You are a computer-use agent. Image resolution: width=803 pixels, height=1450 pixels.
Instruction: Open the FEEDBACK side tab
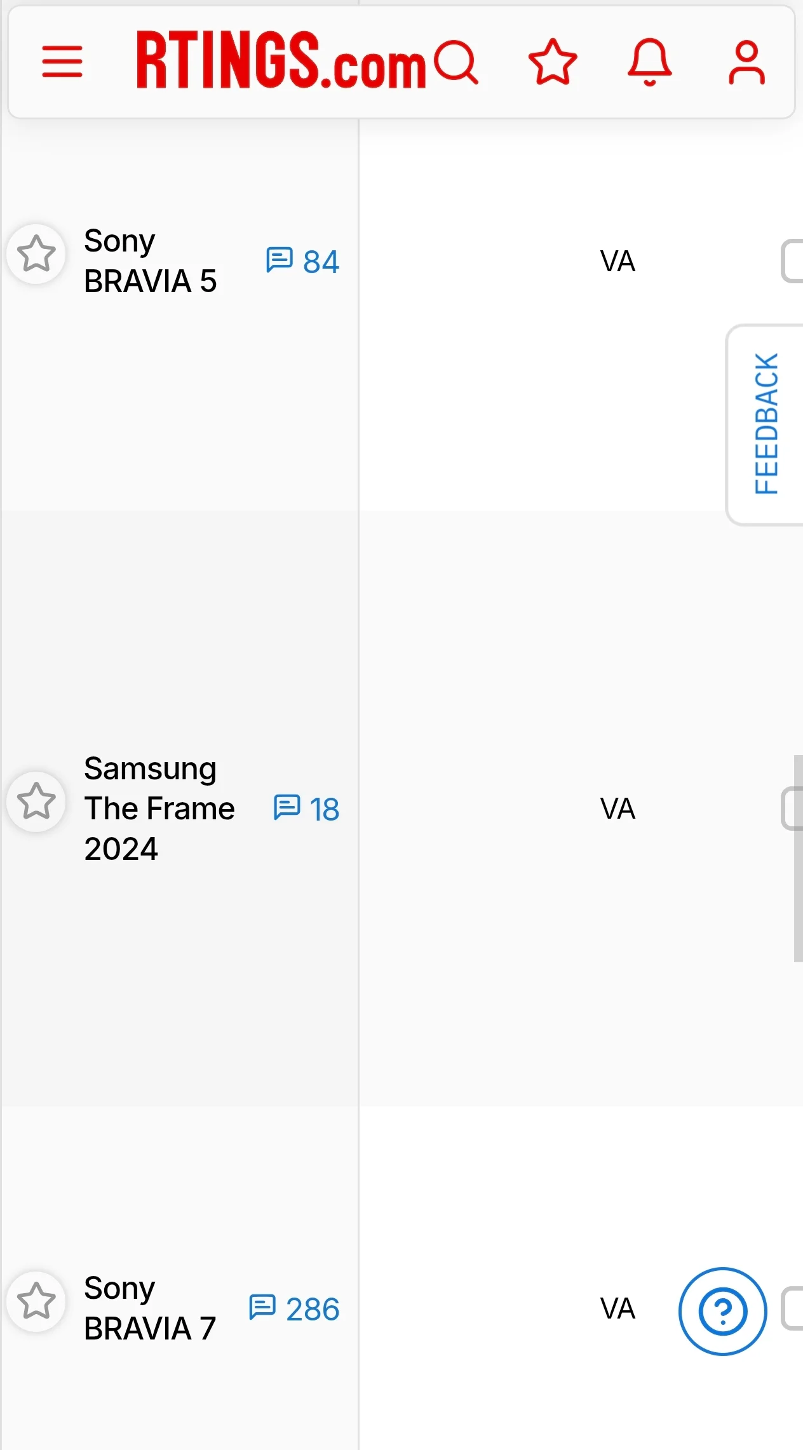(x=766, y=424)
